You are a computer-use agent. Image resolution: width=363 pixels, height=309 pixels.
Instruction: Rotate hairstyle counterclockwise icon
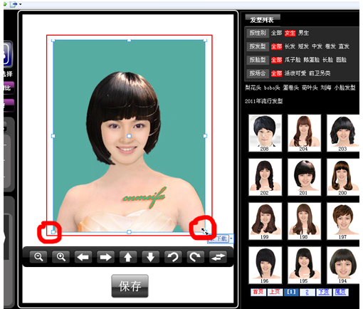[x=173, y=257]
